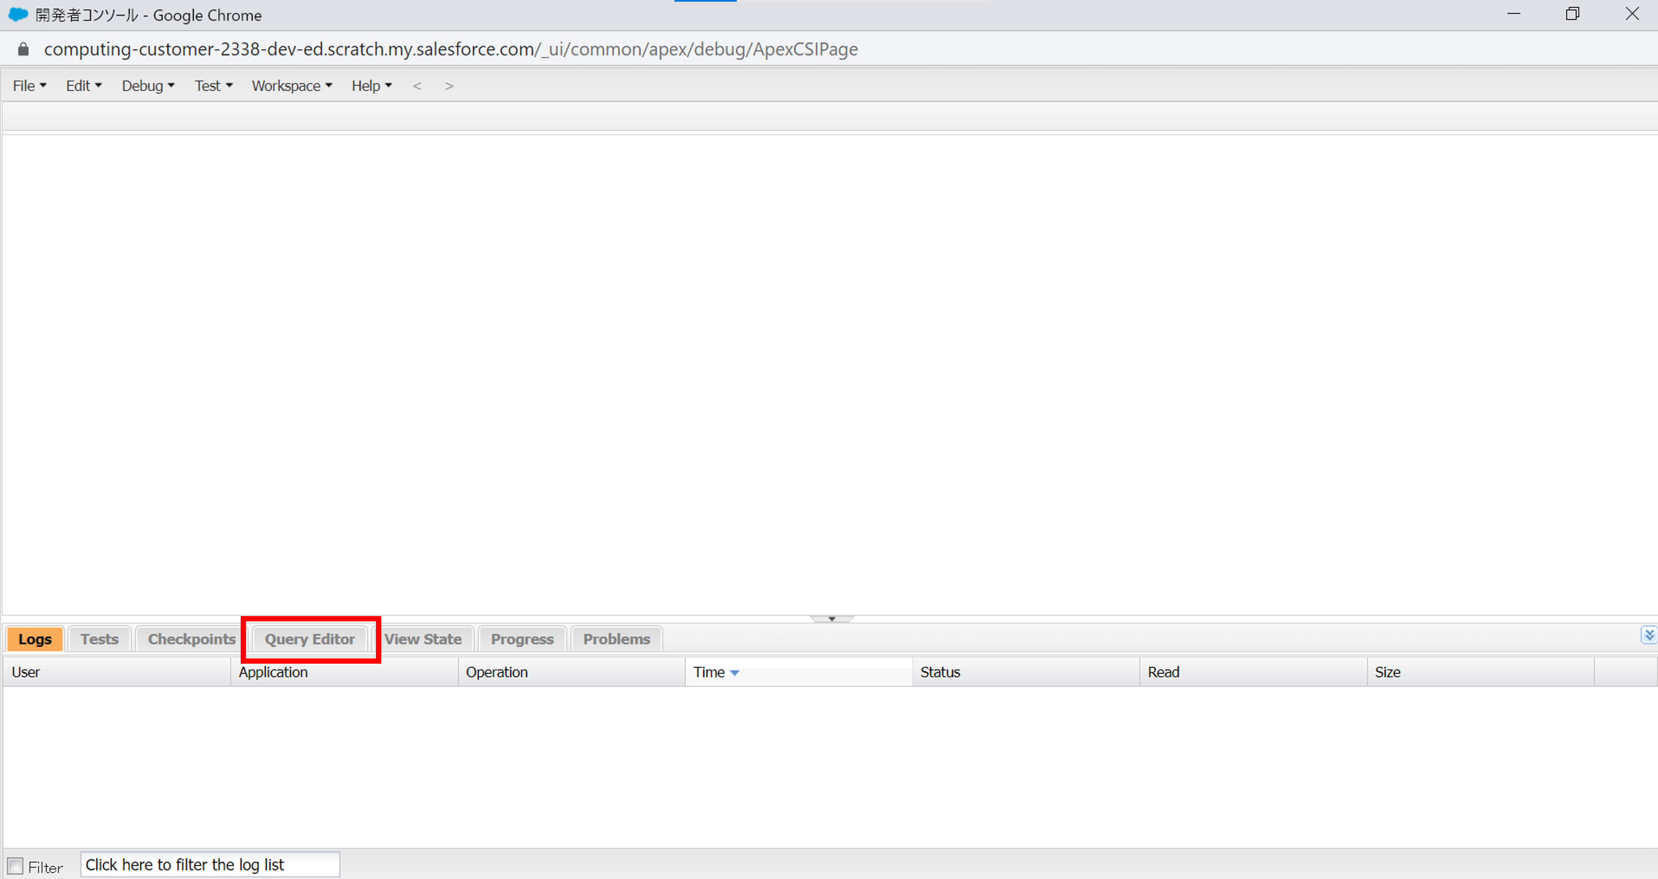Enable the Filter checkbox
The image size is (1658, 879).
[x=15, y=865]
